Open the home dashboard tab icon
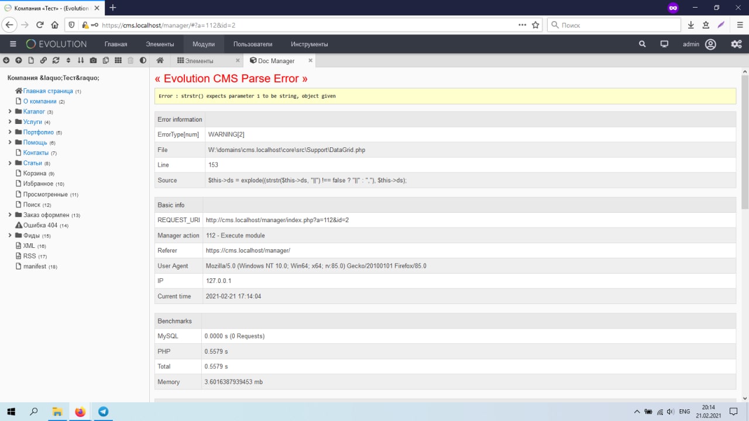This screenshot has width=749, height=421. [159, 60]
